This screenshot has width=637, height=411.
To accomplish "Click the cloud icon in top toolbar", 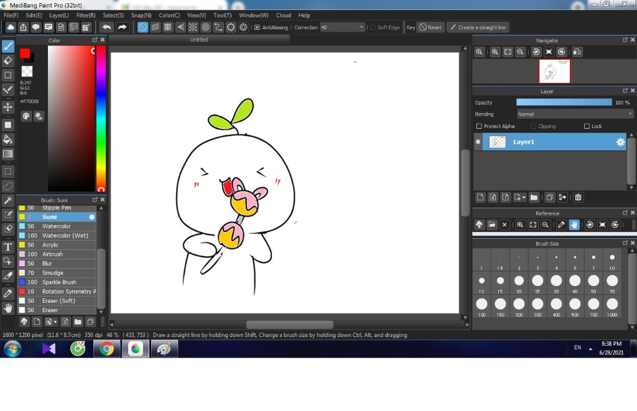I will pyautogui.click(x=11, y=27).
